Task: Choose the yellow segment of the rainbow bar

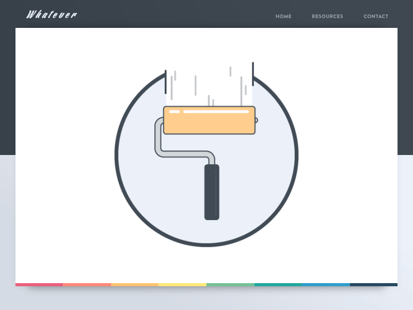Action: coord(183,284)
